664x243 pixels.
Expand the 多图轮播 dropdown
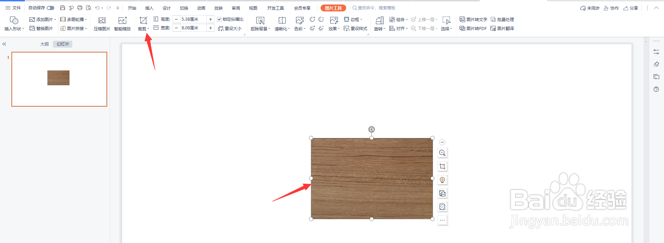point(86,20)
